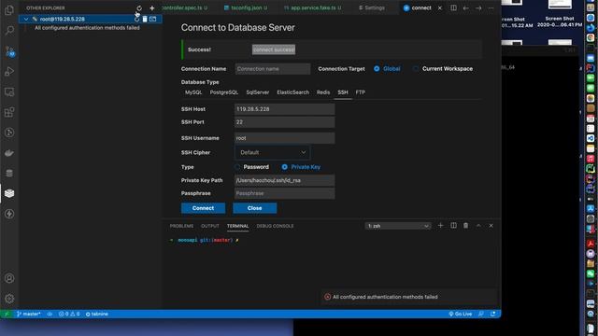Open remote window indicator in status bar
Viewport: 598px width, 336px height.
[6, 314]
